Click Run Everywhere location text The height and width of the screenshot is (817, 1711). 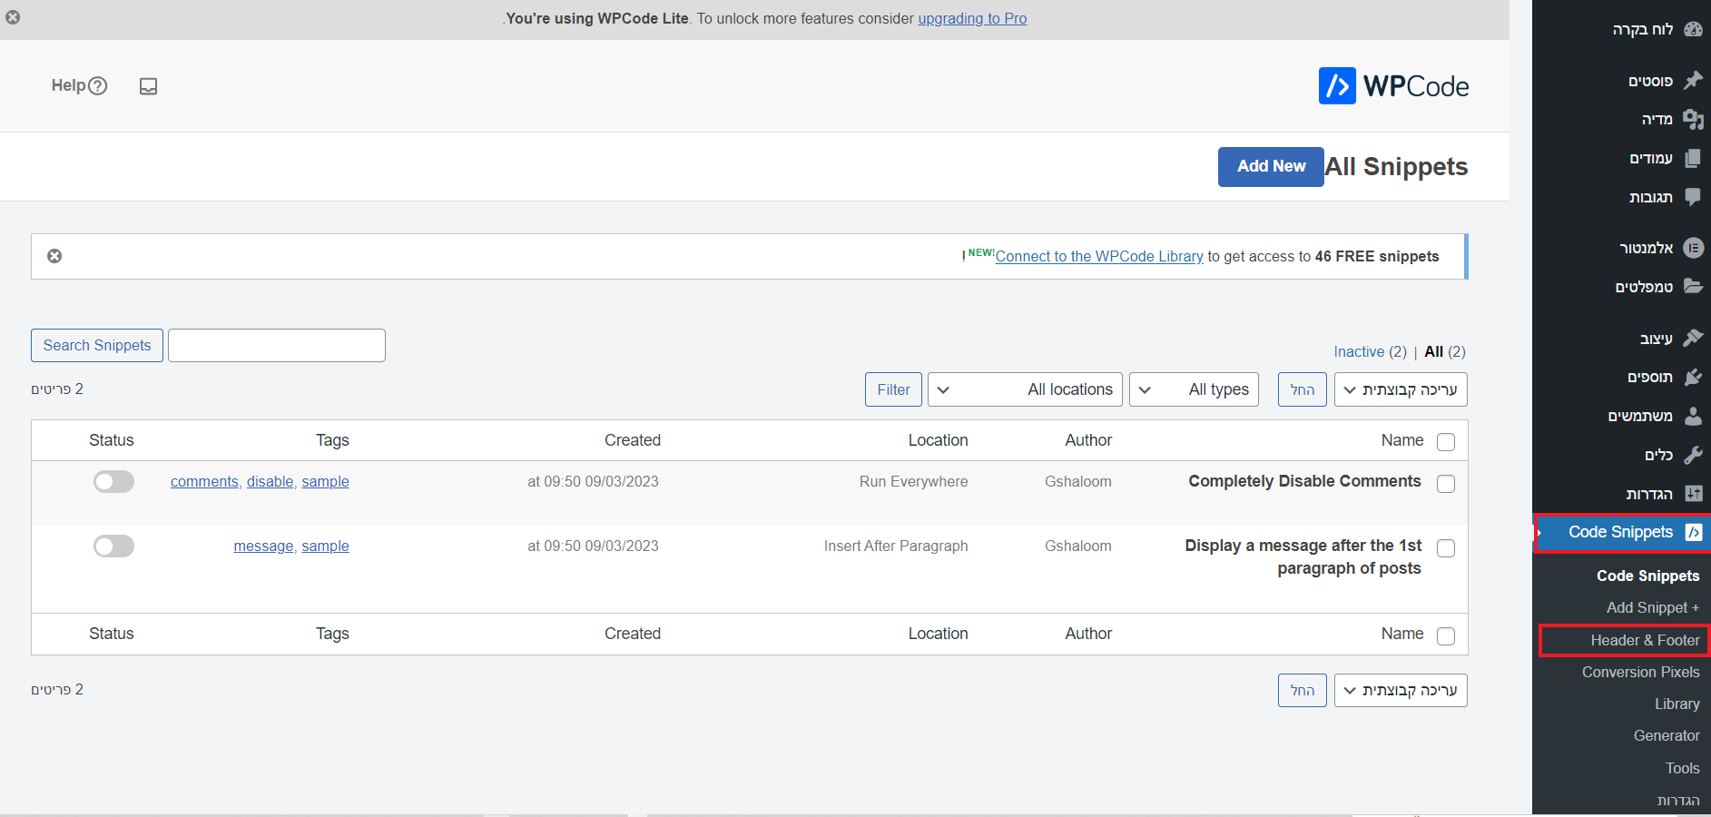click(913, 481)
